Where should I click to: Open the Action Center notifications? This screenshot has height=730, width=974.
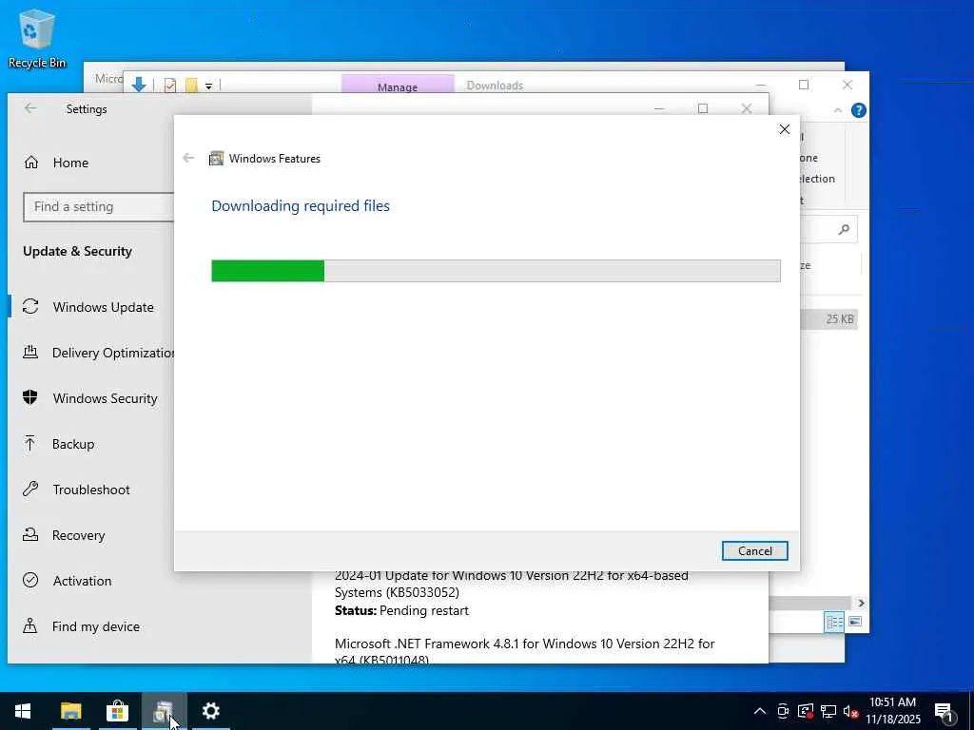tap(944, 712)
